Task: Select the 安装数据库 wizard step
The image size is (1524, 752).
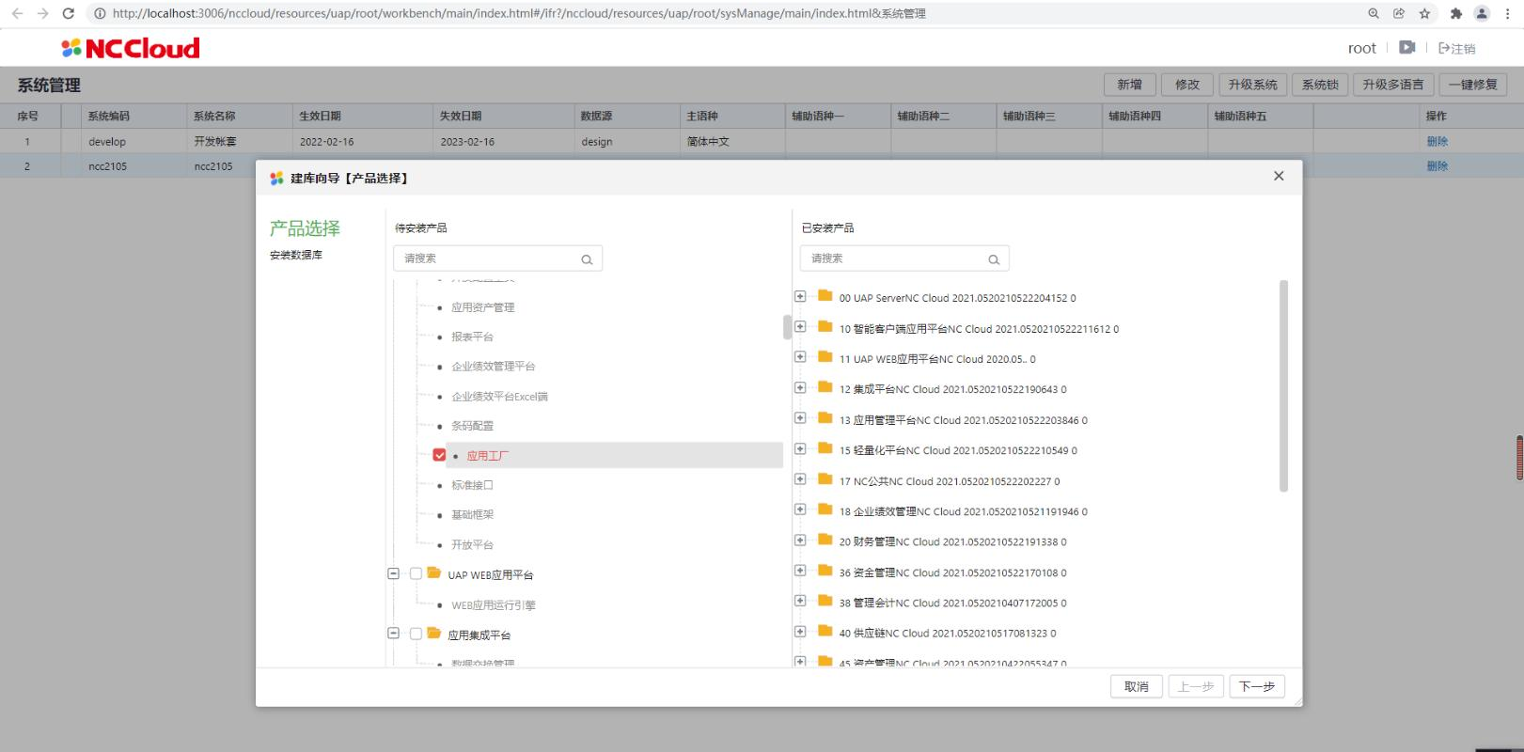Action: [x=296, y=255]
